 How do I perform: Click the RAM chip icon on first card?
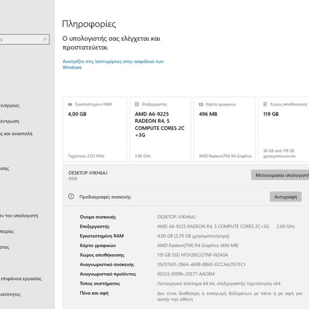(x=70, y=104)
